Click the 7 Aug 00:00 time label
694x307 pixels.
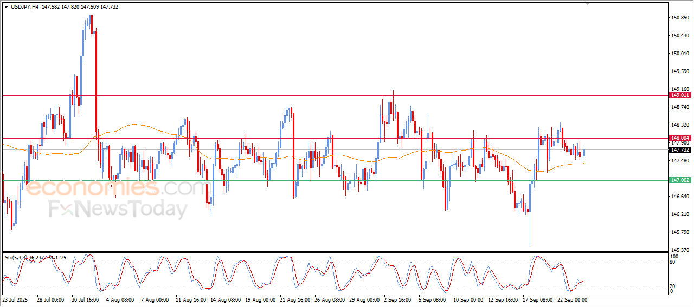pos(154,299)
